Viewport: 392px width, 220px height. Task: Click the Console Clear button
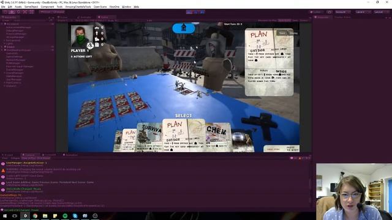5,158
